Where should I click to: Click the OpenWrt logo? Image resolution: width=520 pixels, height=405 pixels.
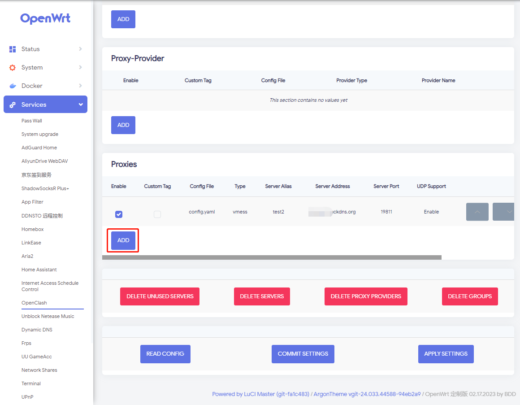click(x=45, y=18)
